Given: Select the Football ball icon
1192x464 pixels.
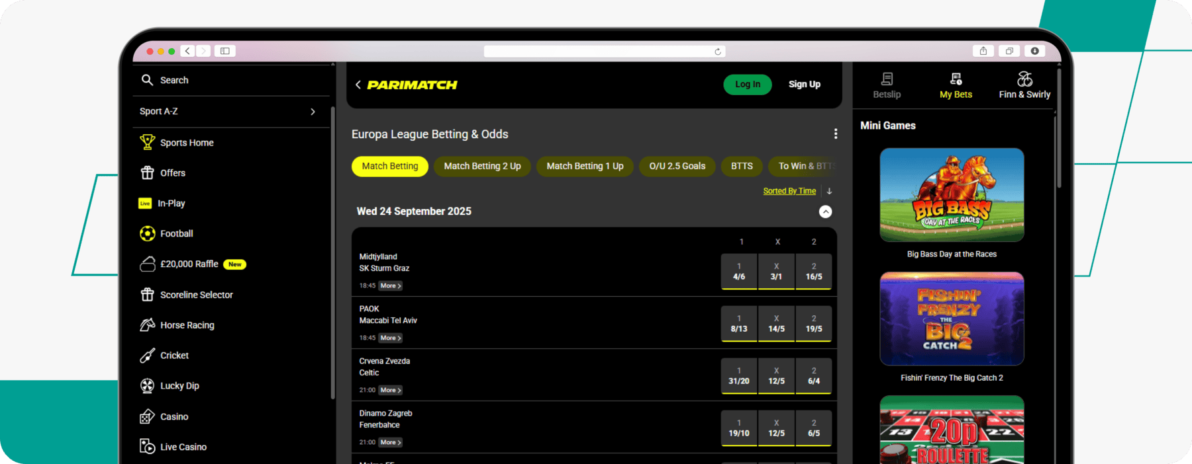Looking at the screenshot, I should point(147,233).
